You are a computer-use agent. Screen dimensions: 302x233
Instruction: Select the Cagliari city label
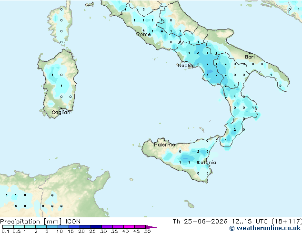pyautogui.click(x=61, y=112)
